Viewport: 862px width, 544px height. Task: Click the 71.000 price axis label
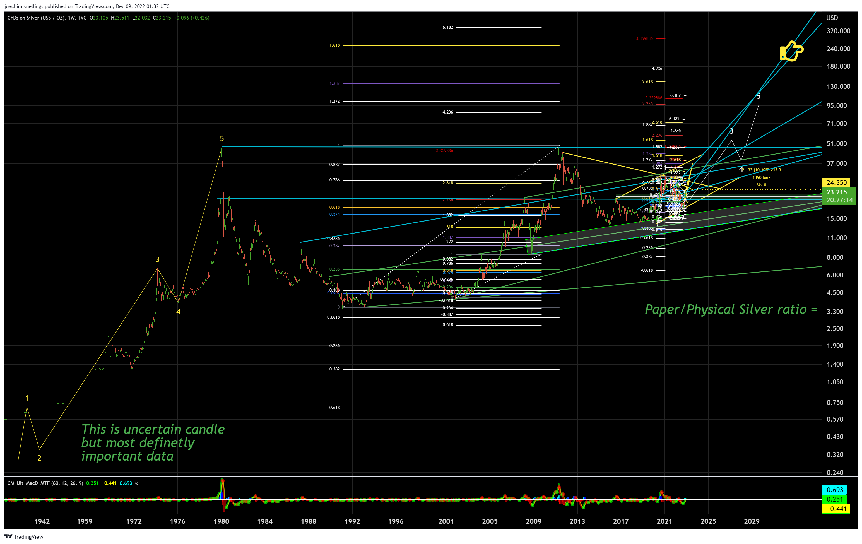click(837, 124)
